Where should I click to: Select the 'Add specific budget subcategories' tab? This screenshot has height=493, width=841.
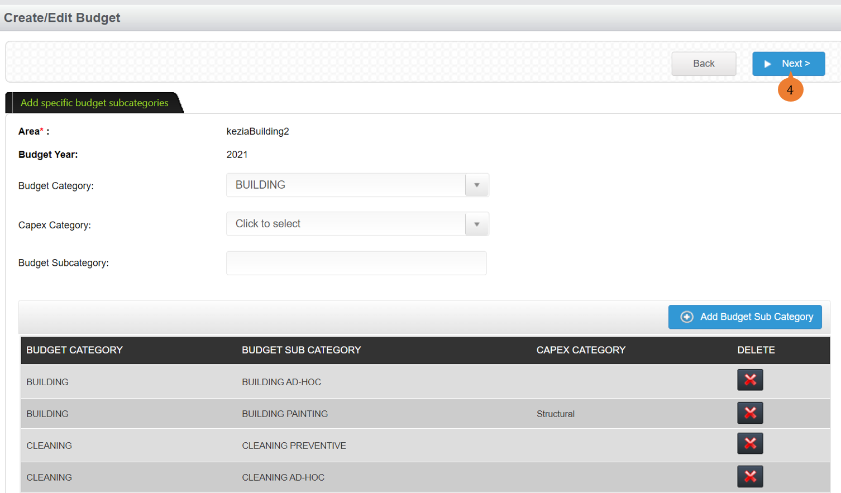coord(94,103)
